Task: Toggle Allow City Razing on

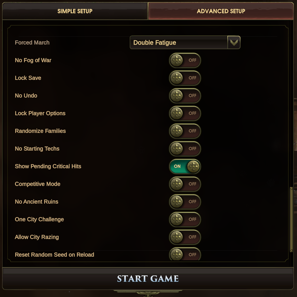Action: click(x=185, y=237)
